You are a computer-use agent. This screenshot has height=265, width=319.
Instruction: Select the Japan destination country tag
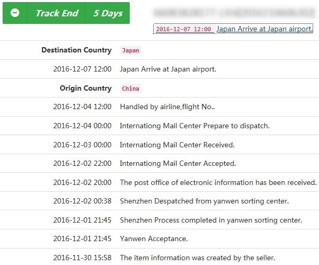click(x=131, y=50)
